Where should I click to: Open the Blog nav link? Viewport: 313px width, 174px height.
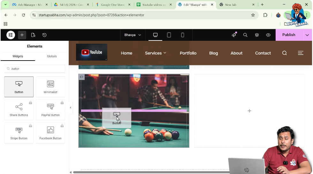[213, 53]
